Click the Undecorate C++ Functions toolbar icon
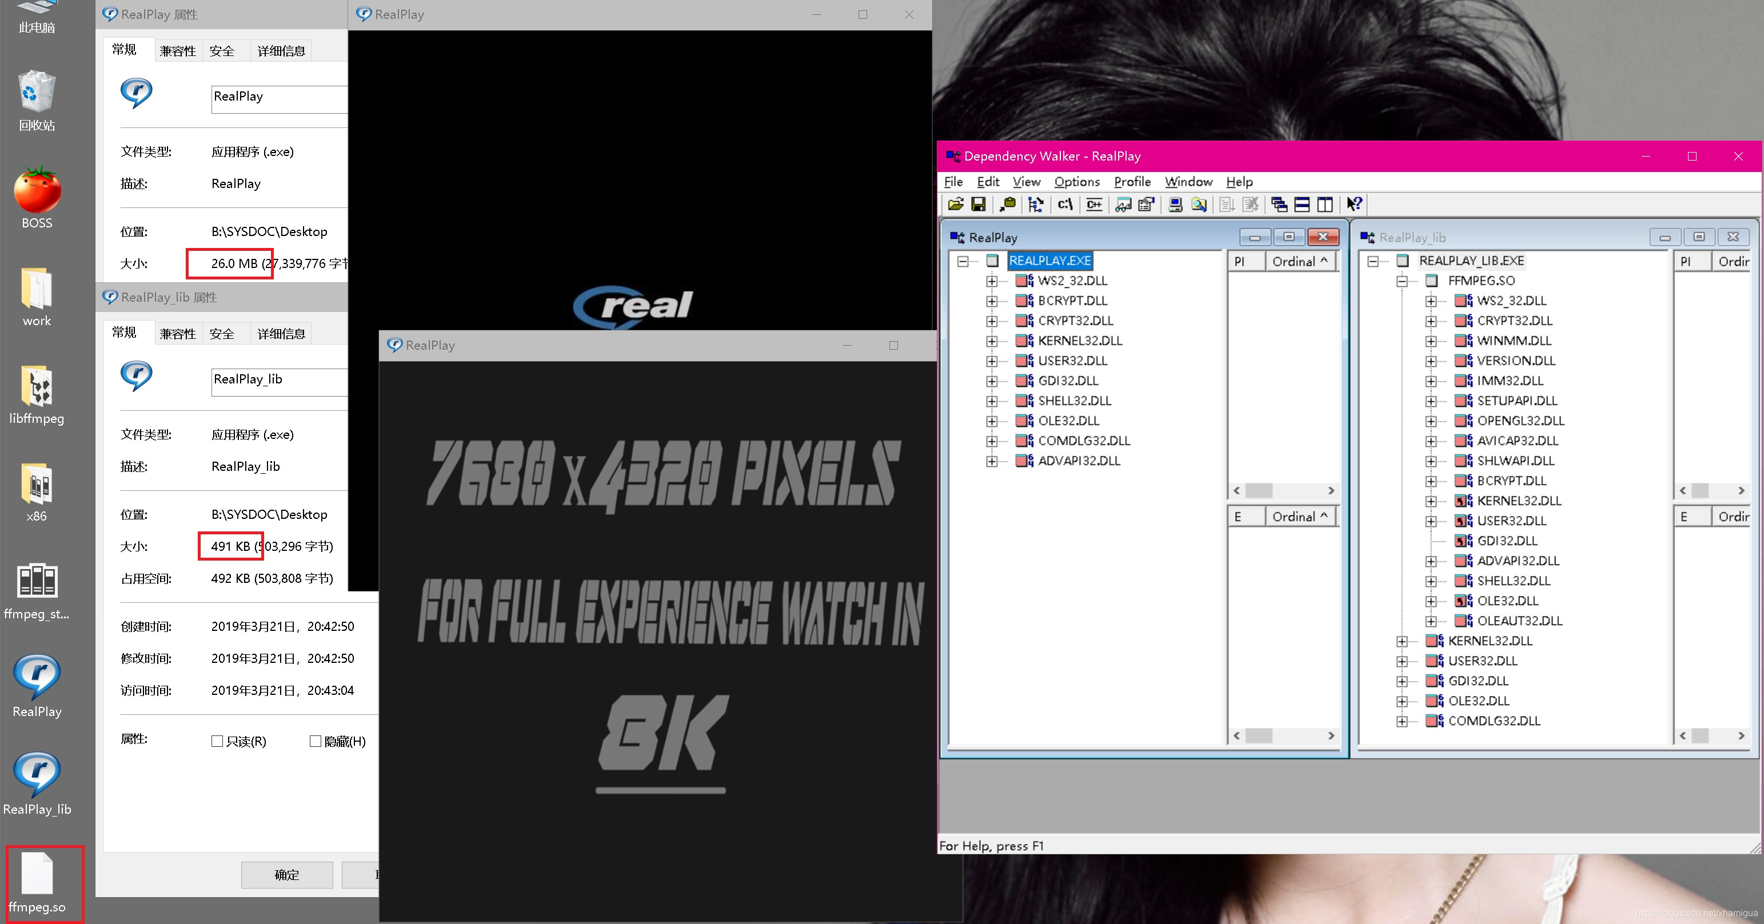 click(1093, 204)
